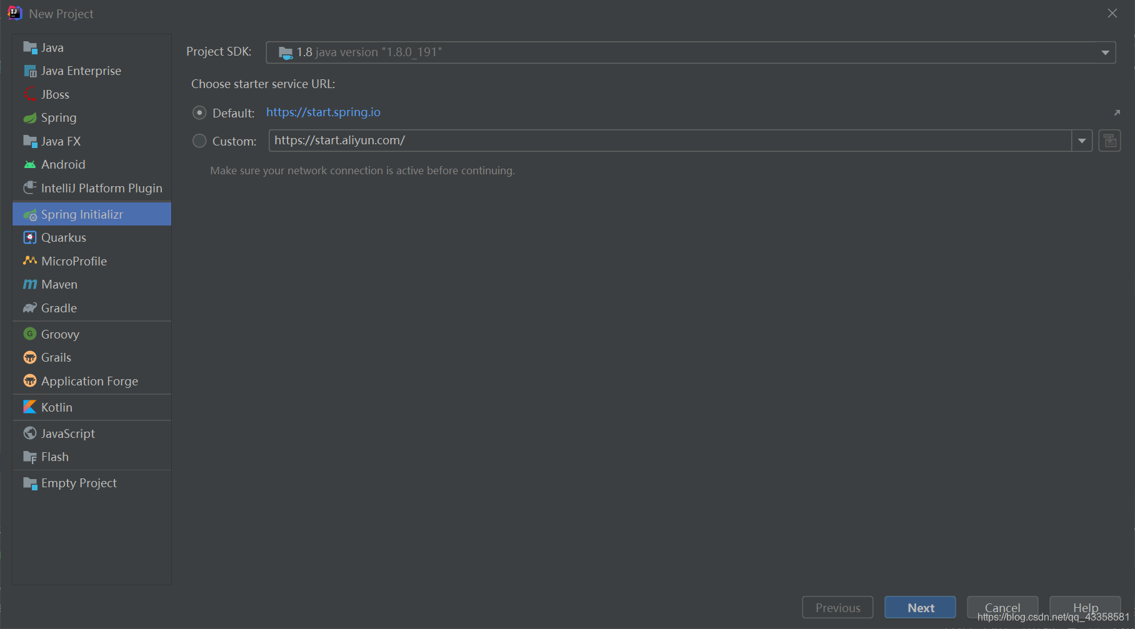The width and height of the screenshot is (1135, 629).
Task: Click the Flash folder icon
Action: [30, 457]
